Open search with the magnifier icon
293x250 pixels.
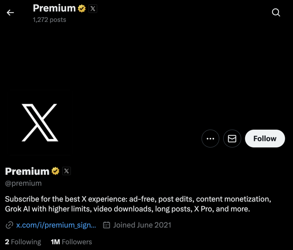(276, 13)
